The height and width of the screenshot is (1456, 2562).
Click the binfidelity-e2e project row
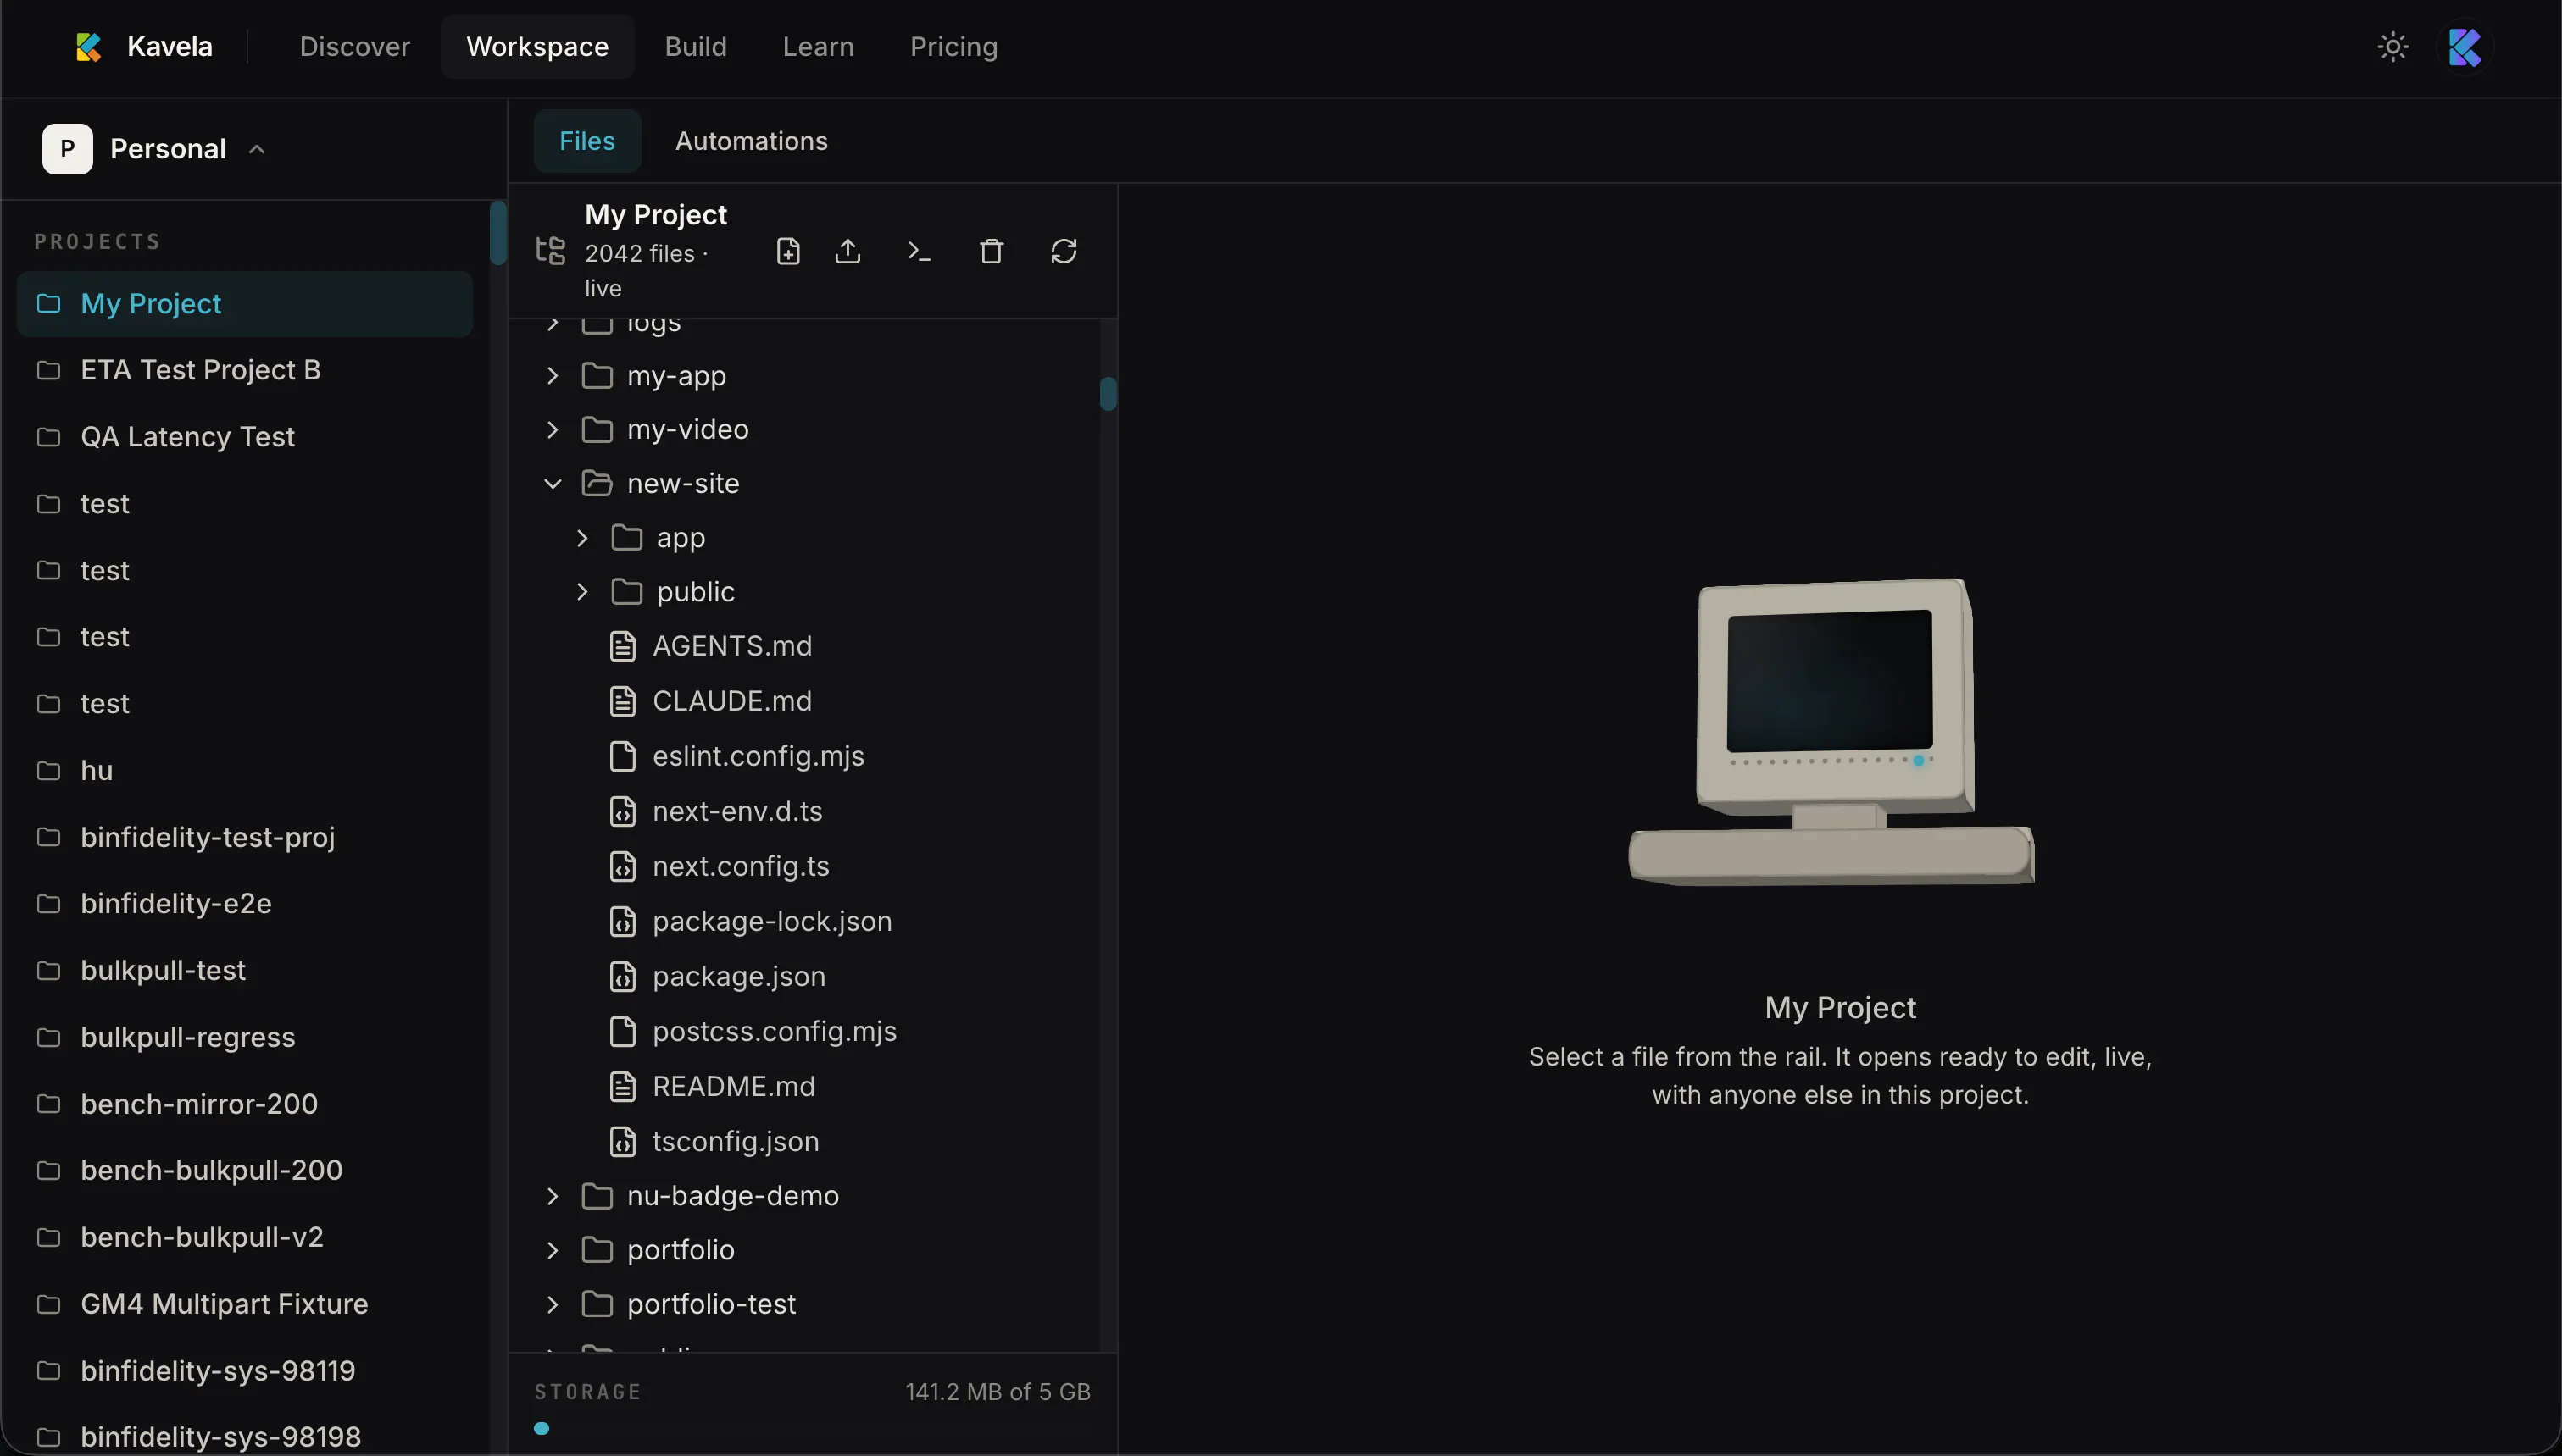click(x=244, y=904)
